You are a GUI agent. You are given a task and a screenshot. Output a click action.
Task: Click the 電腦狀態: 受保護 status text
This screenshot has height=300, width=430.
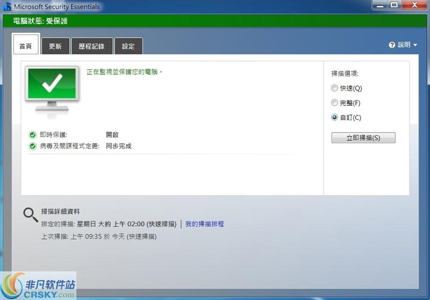pos(40,21)
